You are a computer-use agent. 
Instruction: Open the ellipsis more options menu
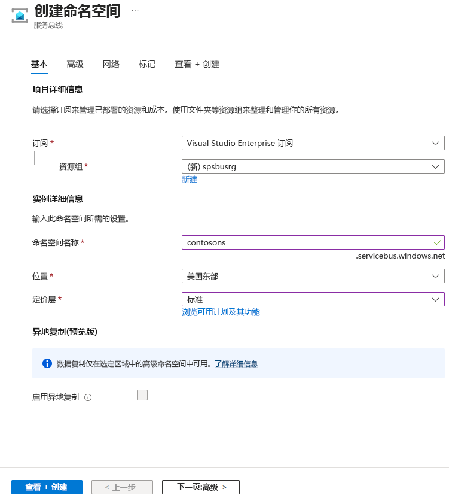click(135, 11)
